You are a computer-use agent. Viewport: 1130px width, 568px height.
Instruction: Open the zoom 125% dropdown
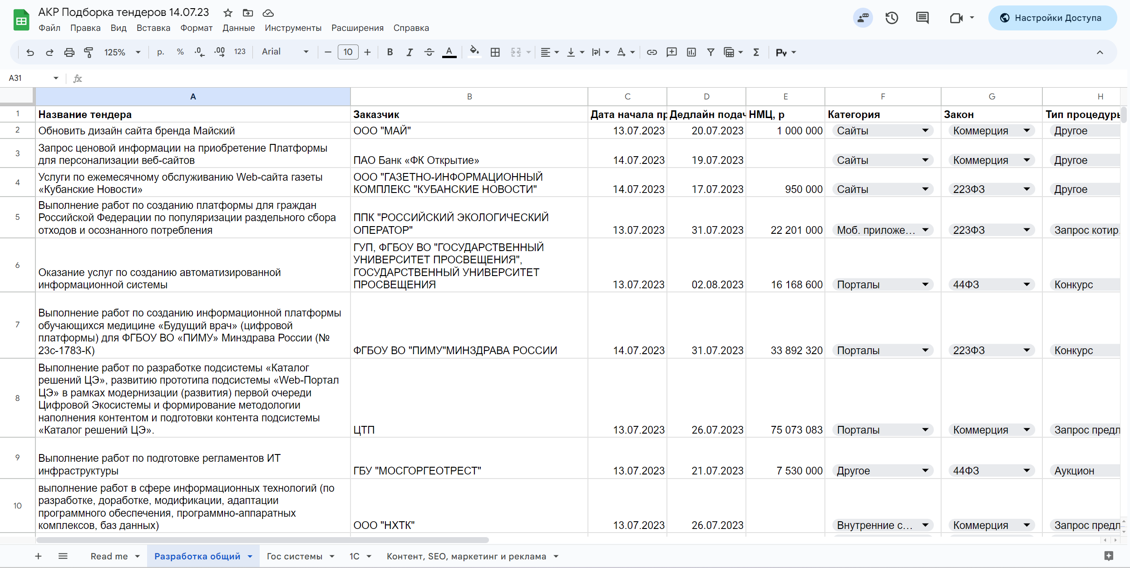[122, 52]
